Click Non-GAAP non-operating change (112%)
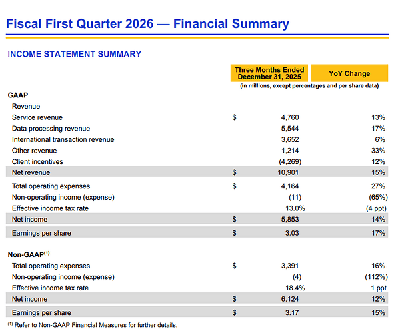This screenshot has height=333, width=406. pyautogui.click(x=376, y=277)
